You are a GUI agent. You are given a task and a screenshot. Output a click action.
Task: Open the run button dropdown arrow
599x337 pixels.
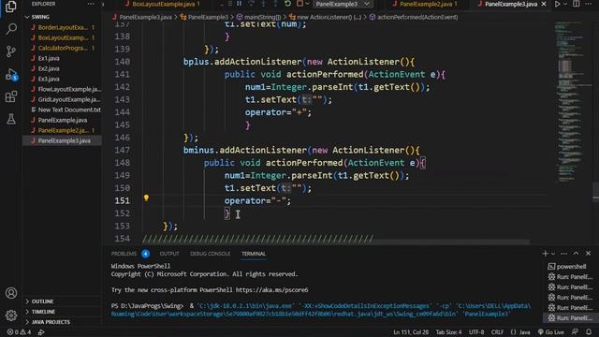click(565, 4)
